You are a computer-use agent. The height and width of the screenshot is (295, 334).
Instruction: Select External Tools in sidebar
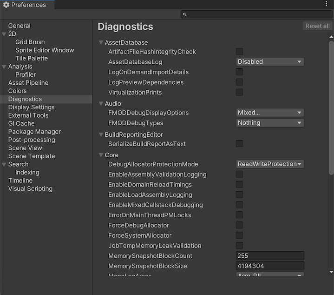pyautogui.click(x=28, y=115)
